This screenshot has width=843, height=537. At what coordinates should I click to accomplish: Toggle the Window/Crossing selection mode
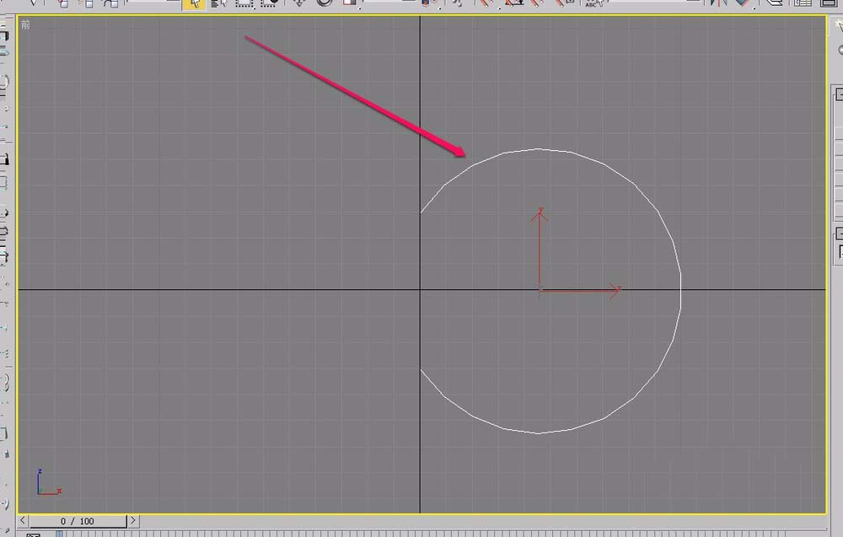coord(269,3)
